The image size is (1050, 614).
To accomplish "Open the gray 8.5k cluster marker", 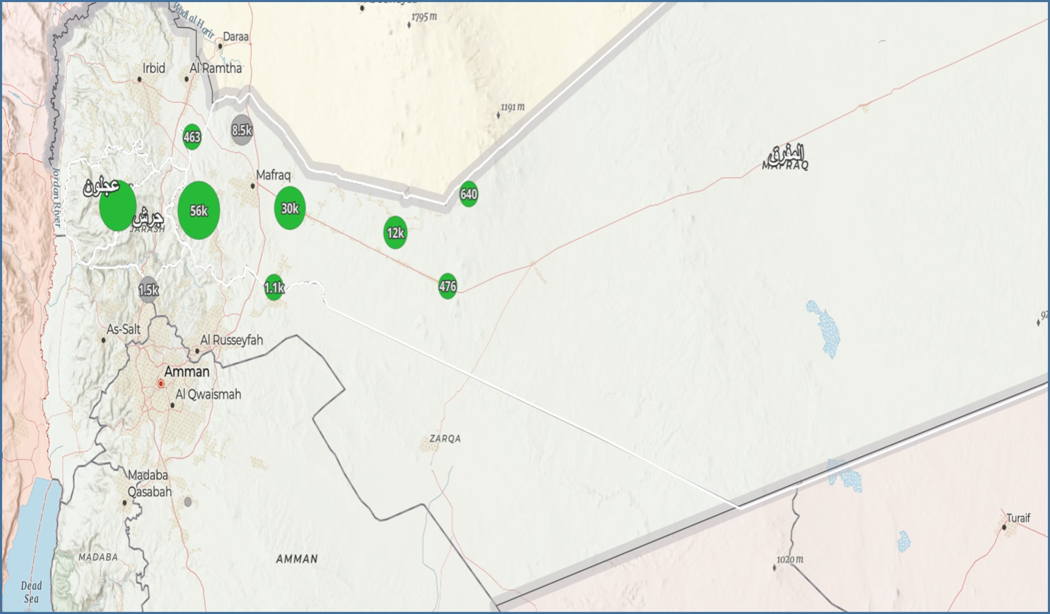I will coord(242,130).
